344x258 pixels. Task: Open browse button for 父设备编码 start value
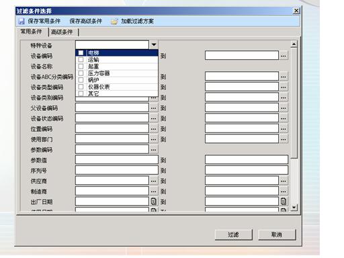tap(154, 108)
